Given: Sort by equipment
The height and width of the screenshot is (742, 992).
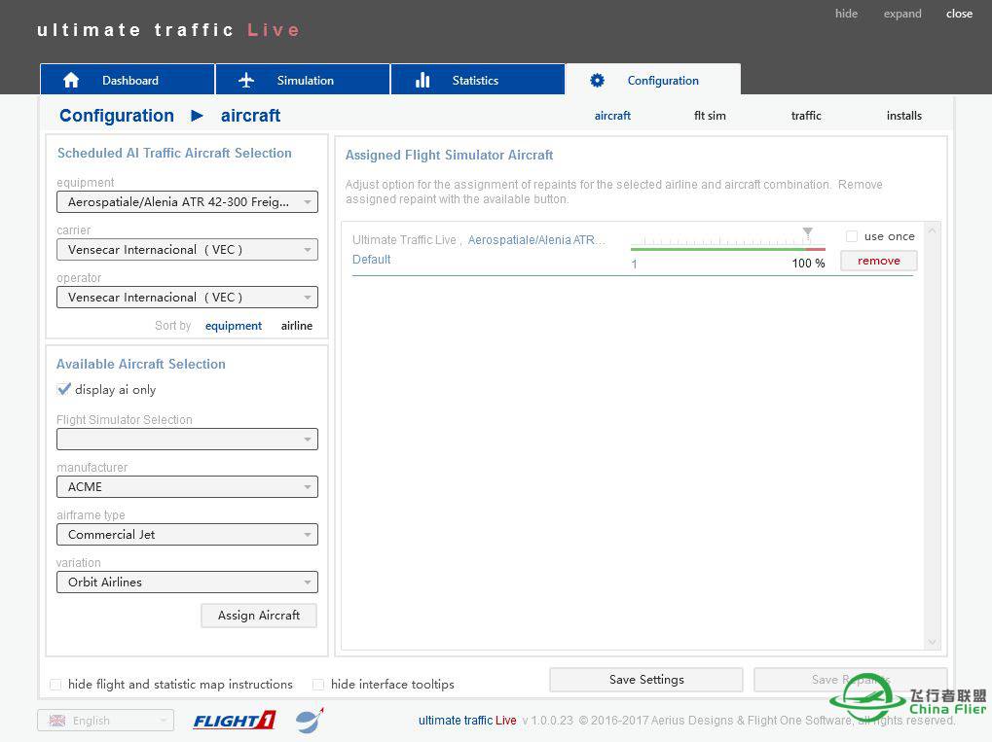Looking at the screenshot, I should point(234,326).
